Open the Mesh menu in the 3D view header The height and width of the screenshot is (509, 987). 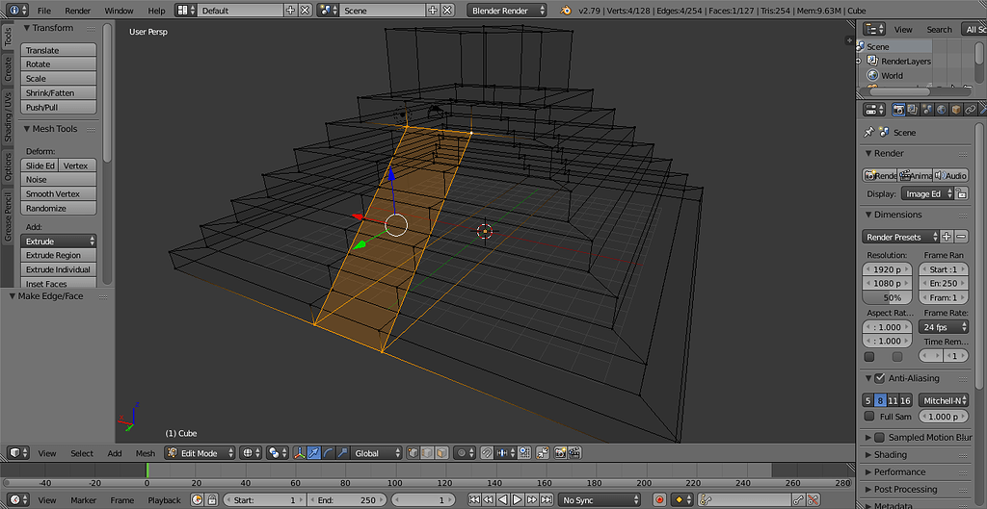145,453
